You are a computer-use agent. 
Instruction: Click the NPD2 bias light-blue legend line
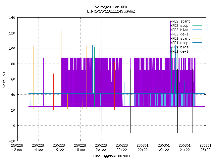tap(197, 30)
